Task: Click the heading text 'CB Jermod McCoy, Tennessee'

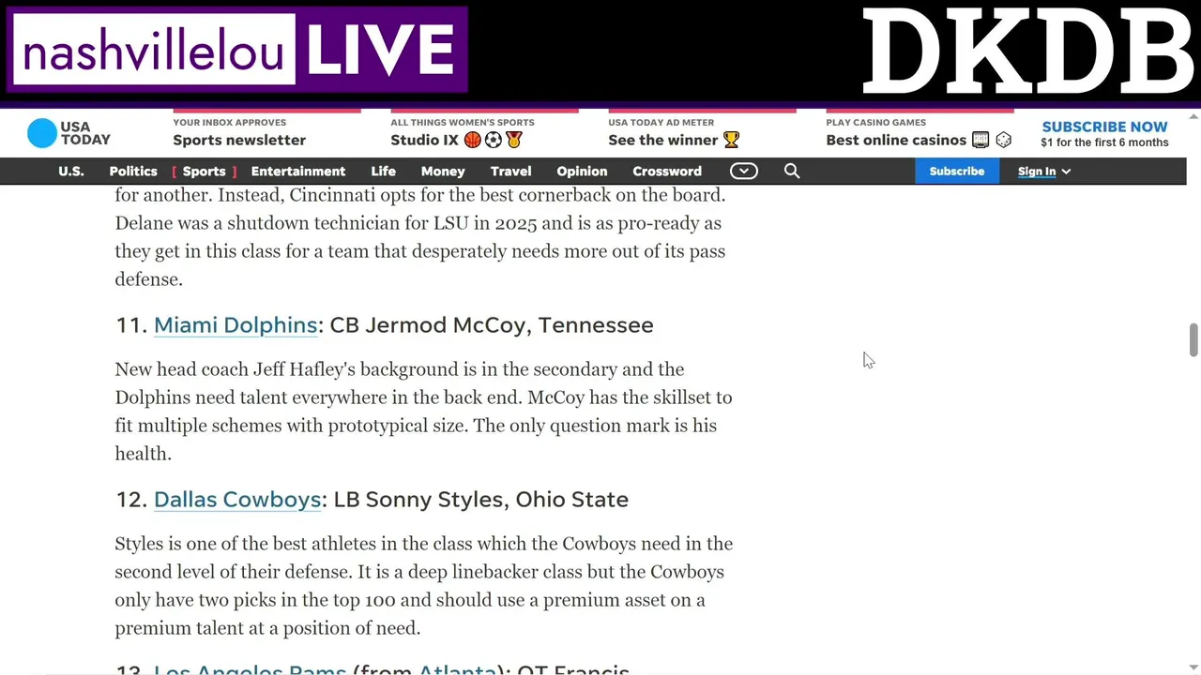Action: tap(492, 324)
